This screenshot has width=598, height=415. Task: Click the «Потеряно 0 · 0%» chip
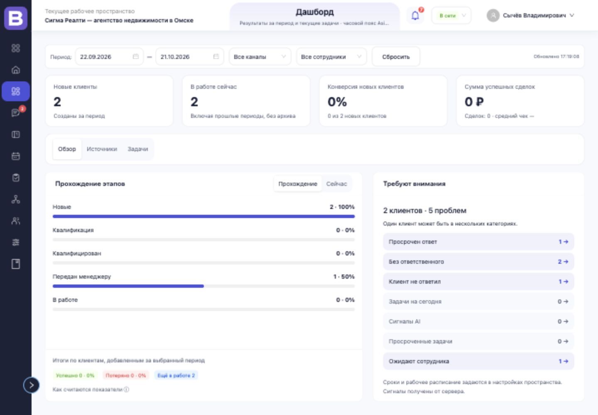[126, 375]
